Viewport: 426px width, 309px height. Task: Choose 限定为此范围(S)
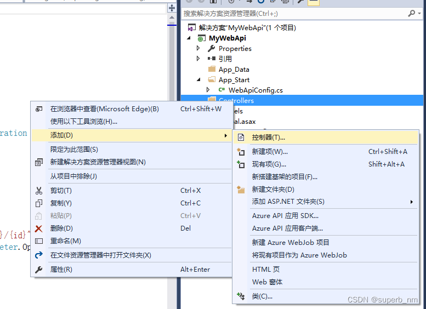tap(132, 150)
